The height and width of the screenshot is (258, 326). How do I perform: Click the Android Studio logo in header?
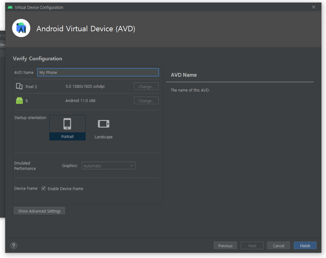coord(21,28)
